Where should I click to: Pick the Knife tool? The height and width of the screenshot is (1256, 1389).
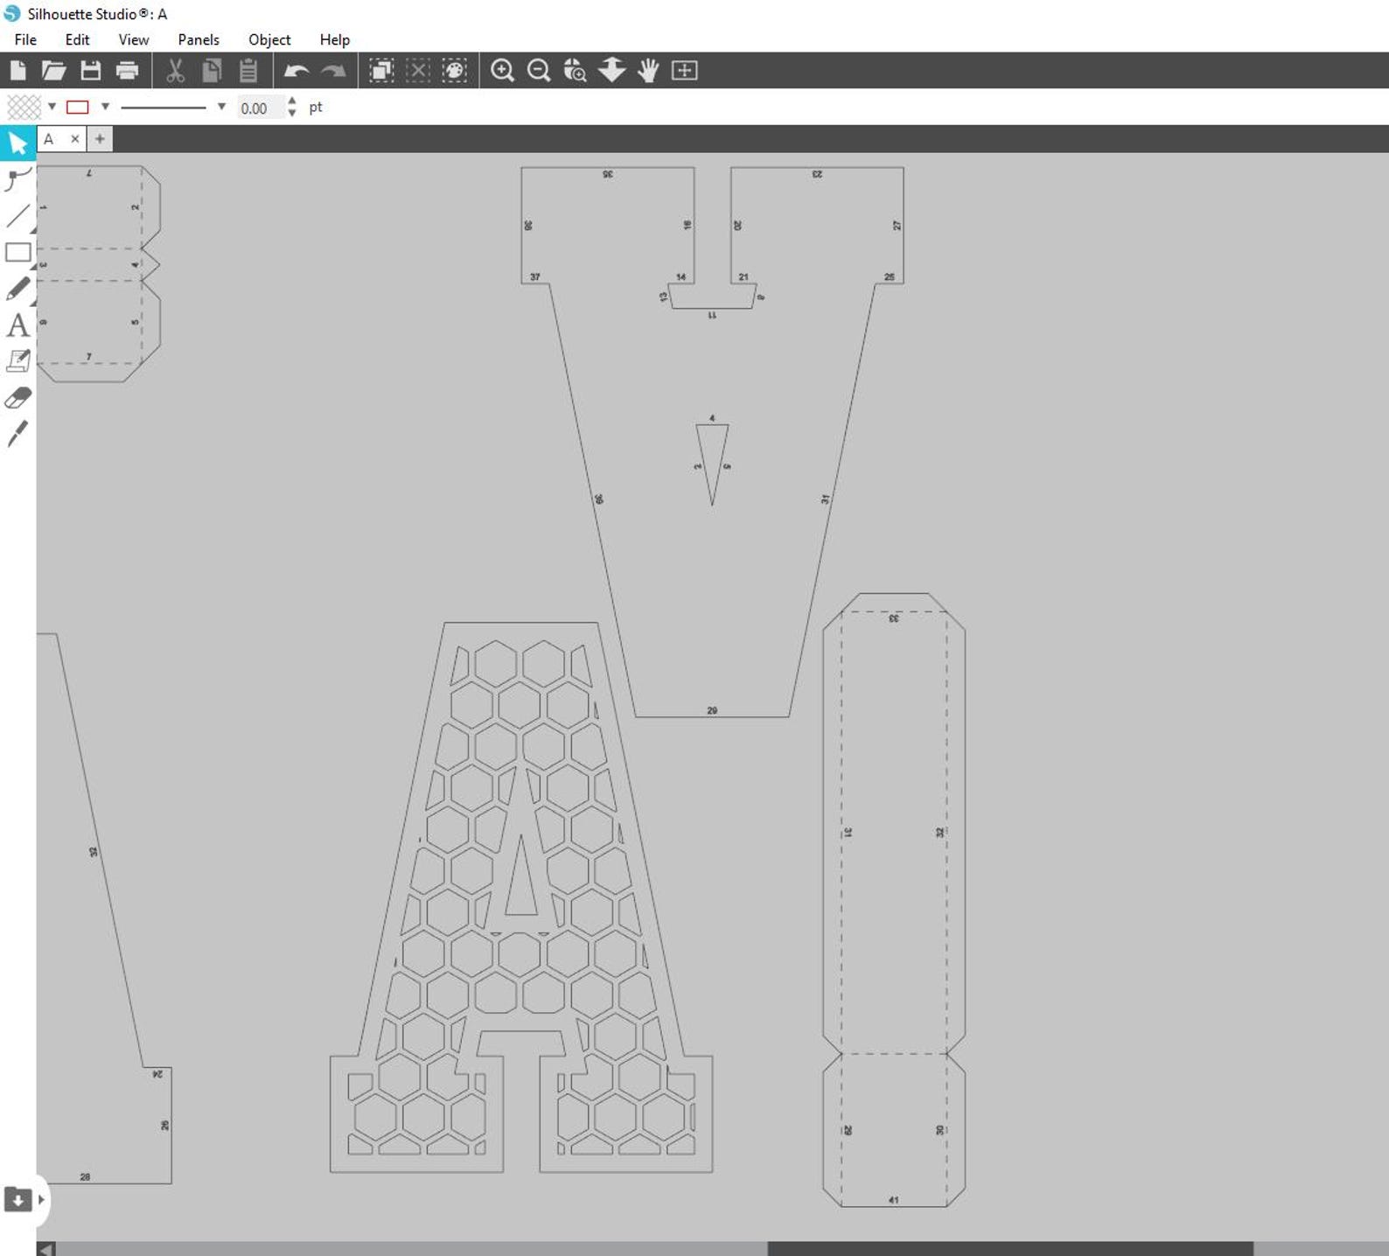click(17, 434)
